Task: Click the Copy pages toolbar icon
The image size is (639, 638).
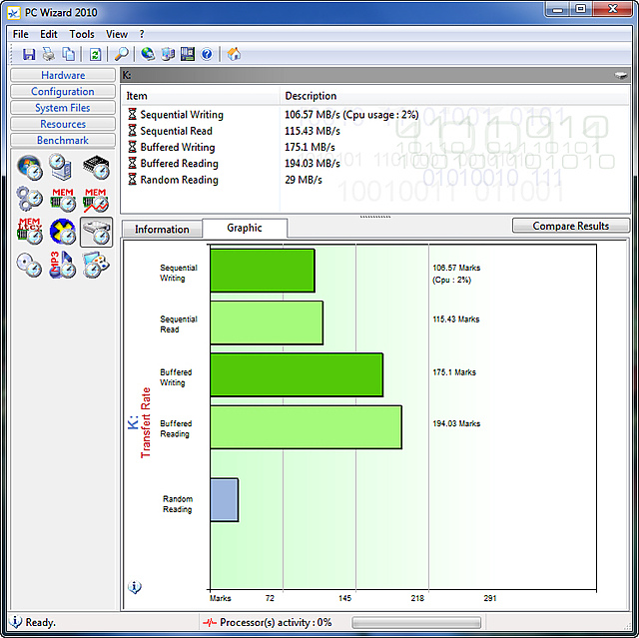Action: 69,54
